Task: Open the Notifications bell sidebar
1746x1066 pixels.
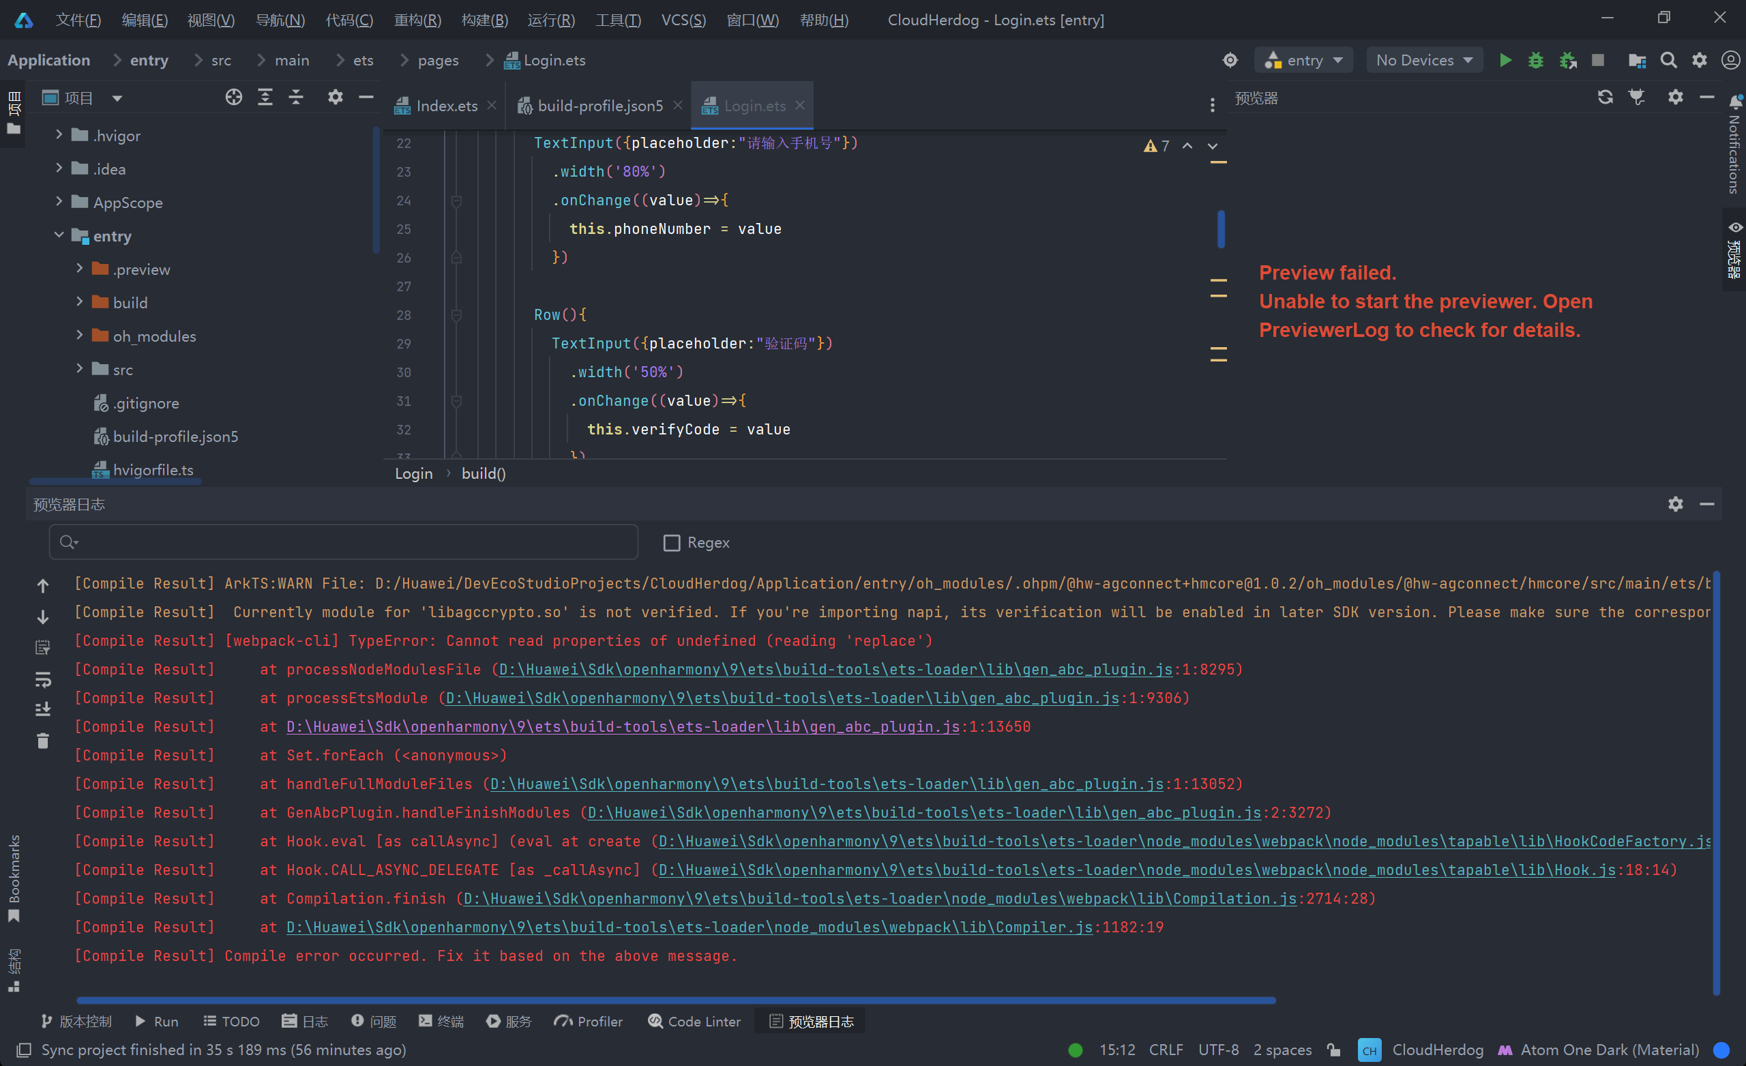Action: click(1734, 147)
